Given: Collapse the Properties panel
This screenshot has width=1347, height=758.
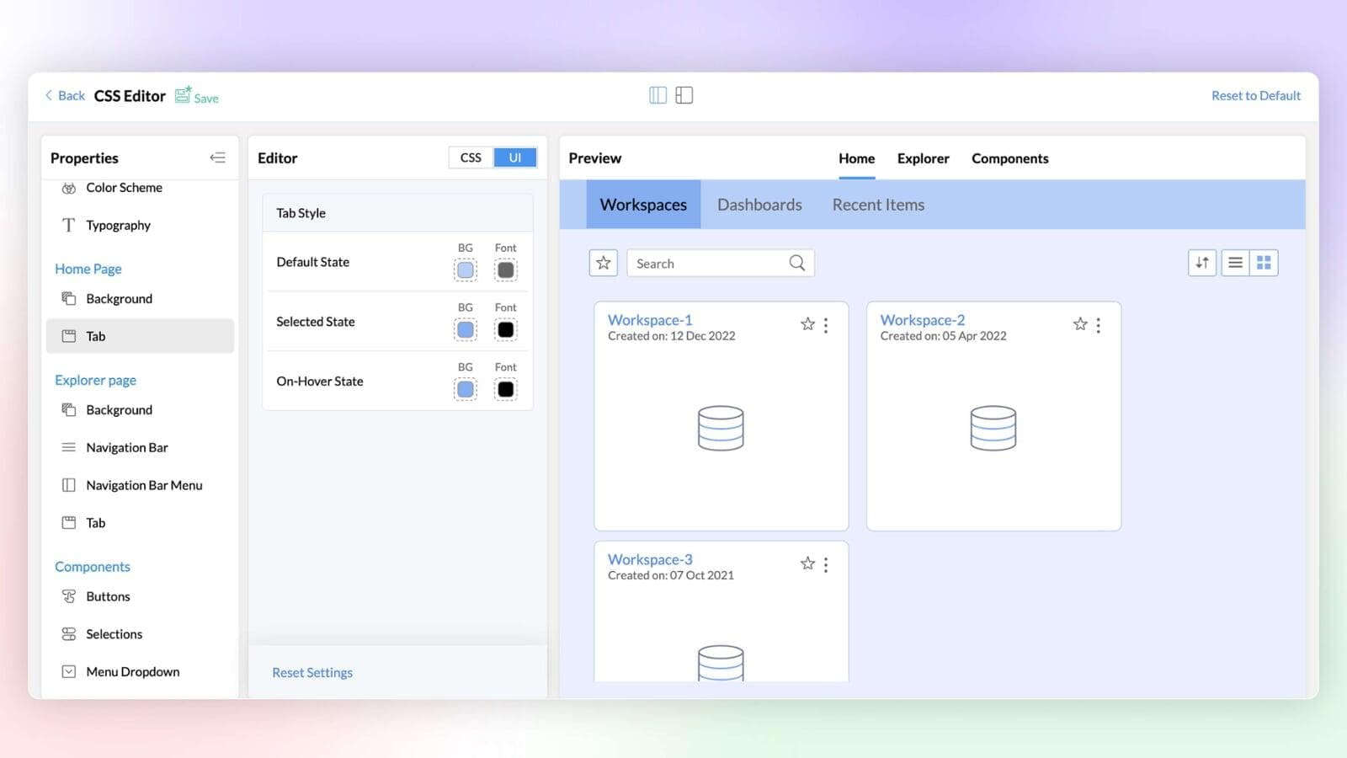Looking at the screenshot, I should [x=218, y=157].
